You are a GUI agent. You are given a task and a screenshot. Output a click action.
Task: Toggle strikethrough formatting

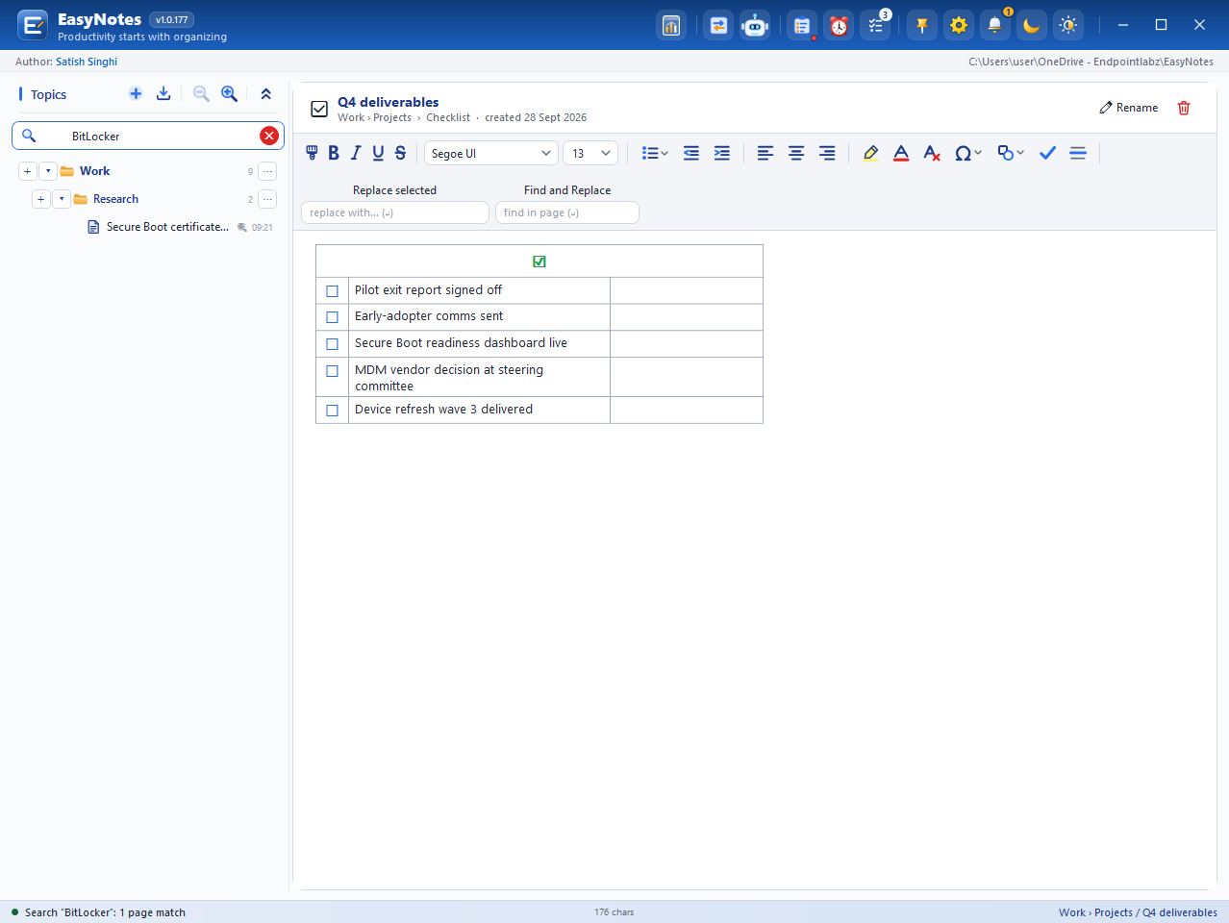[400, 153]
